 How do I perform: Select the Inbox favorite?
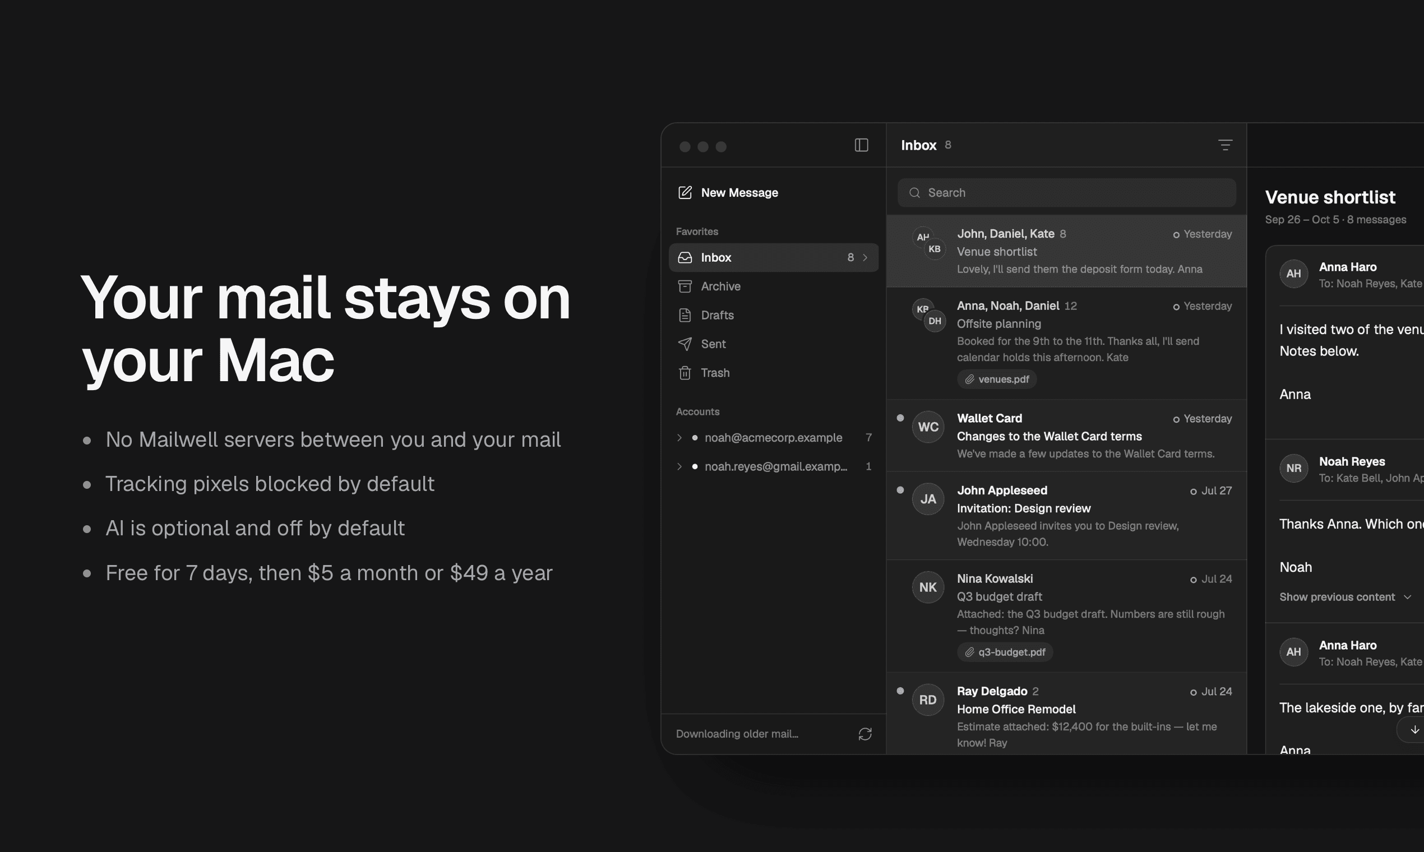click(774, 257)
